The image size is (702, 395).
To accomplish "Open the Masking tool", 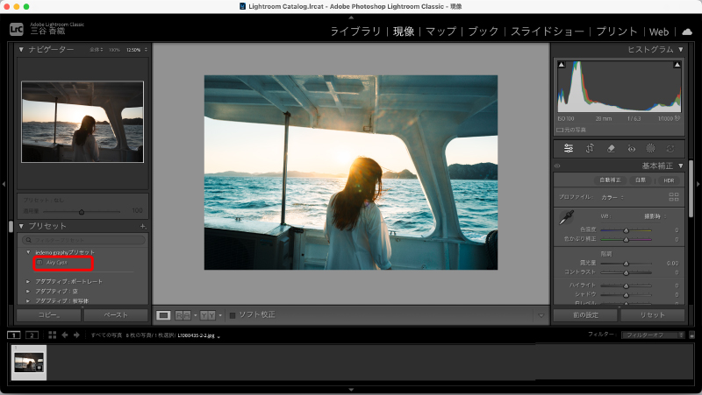I will coord(651,148).
